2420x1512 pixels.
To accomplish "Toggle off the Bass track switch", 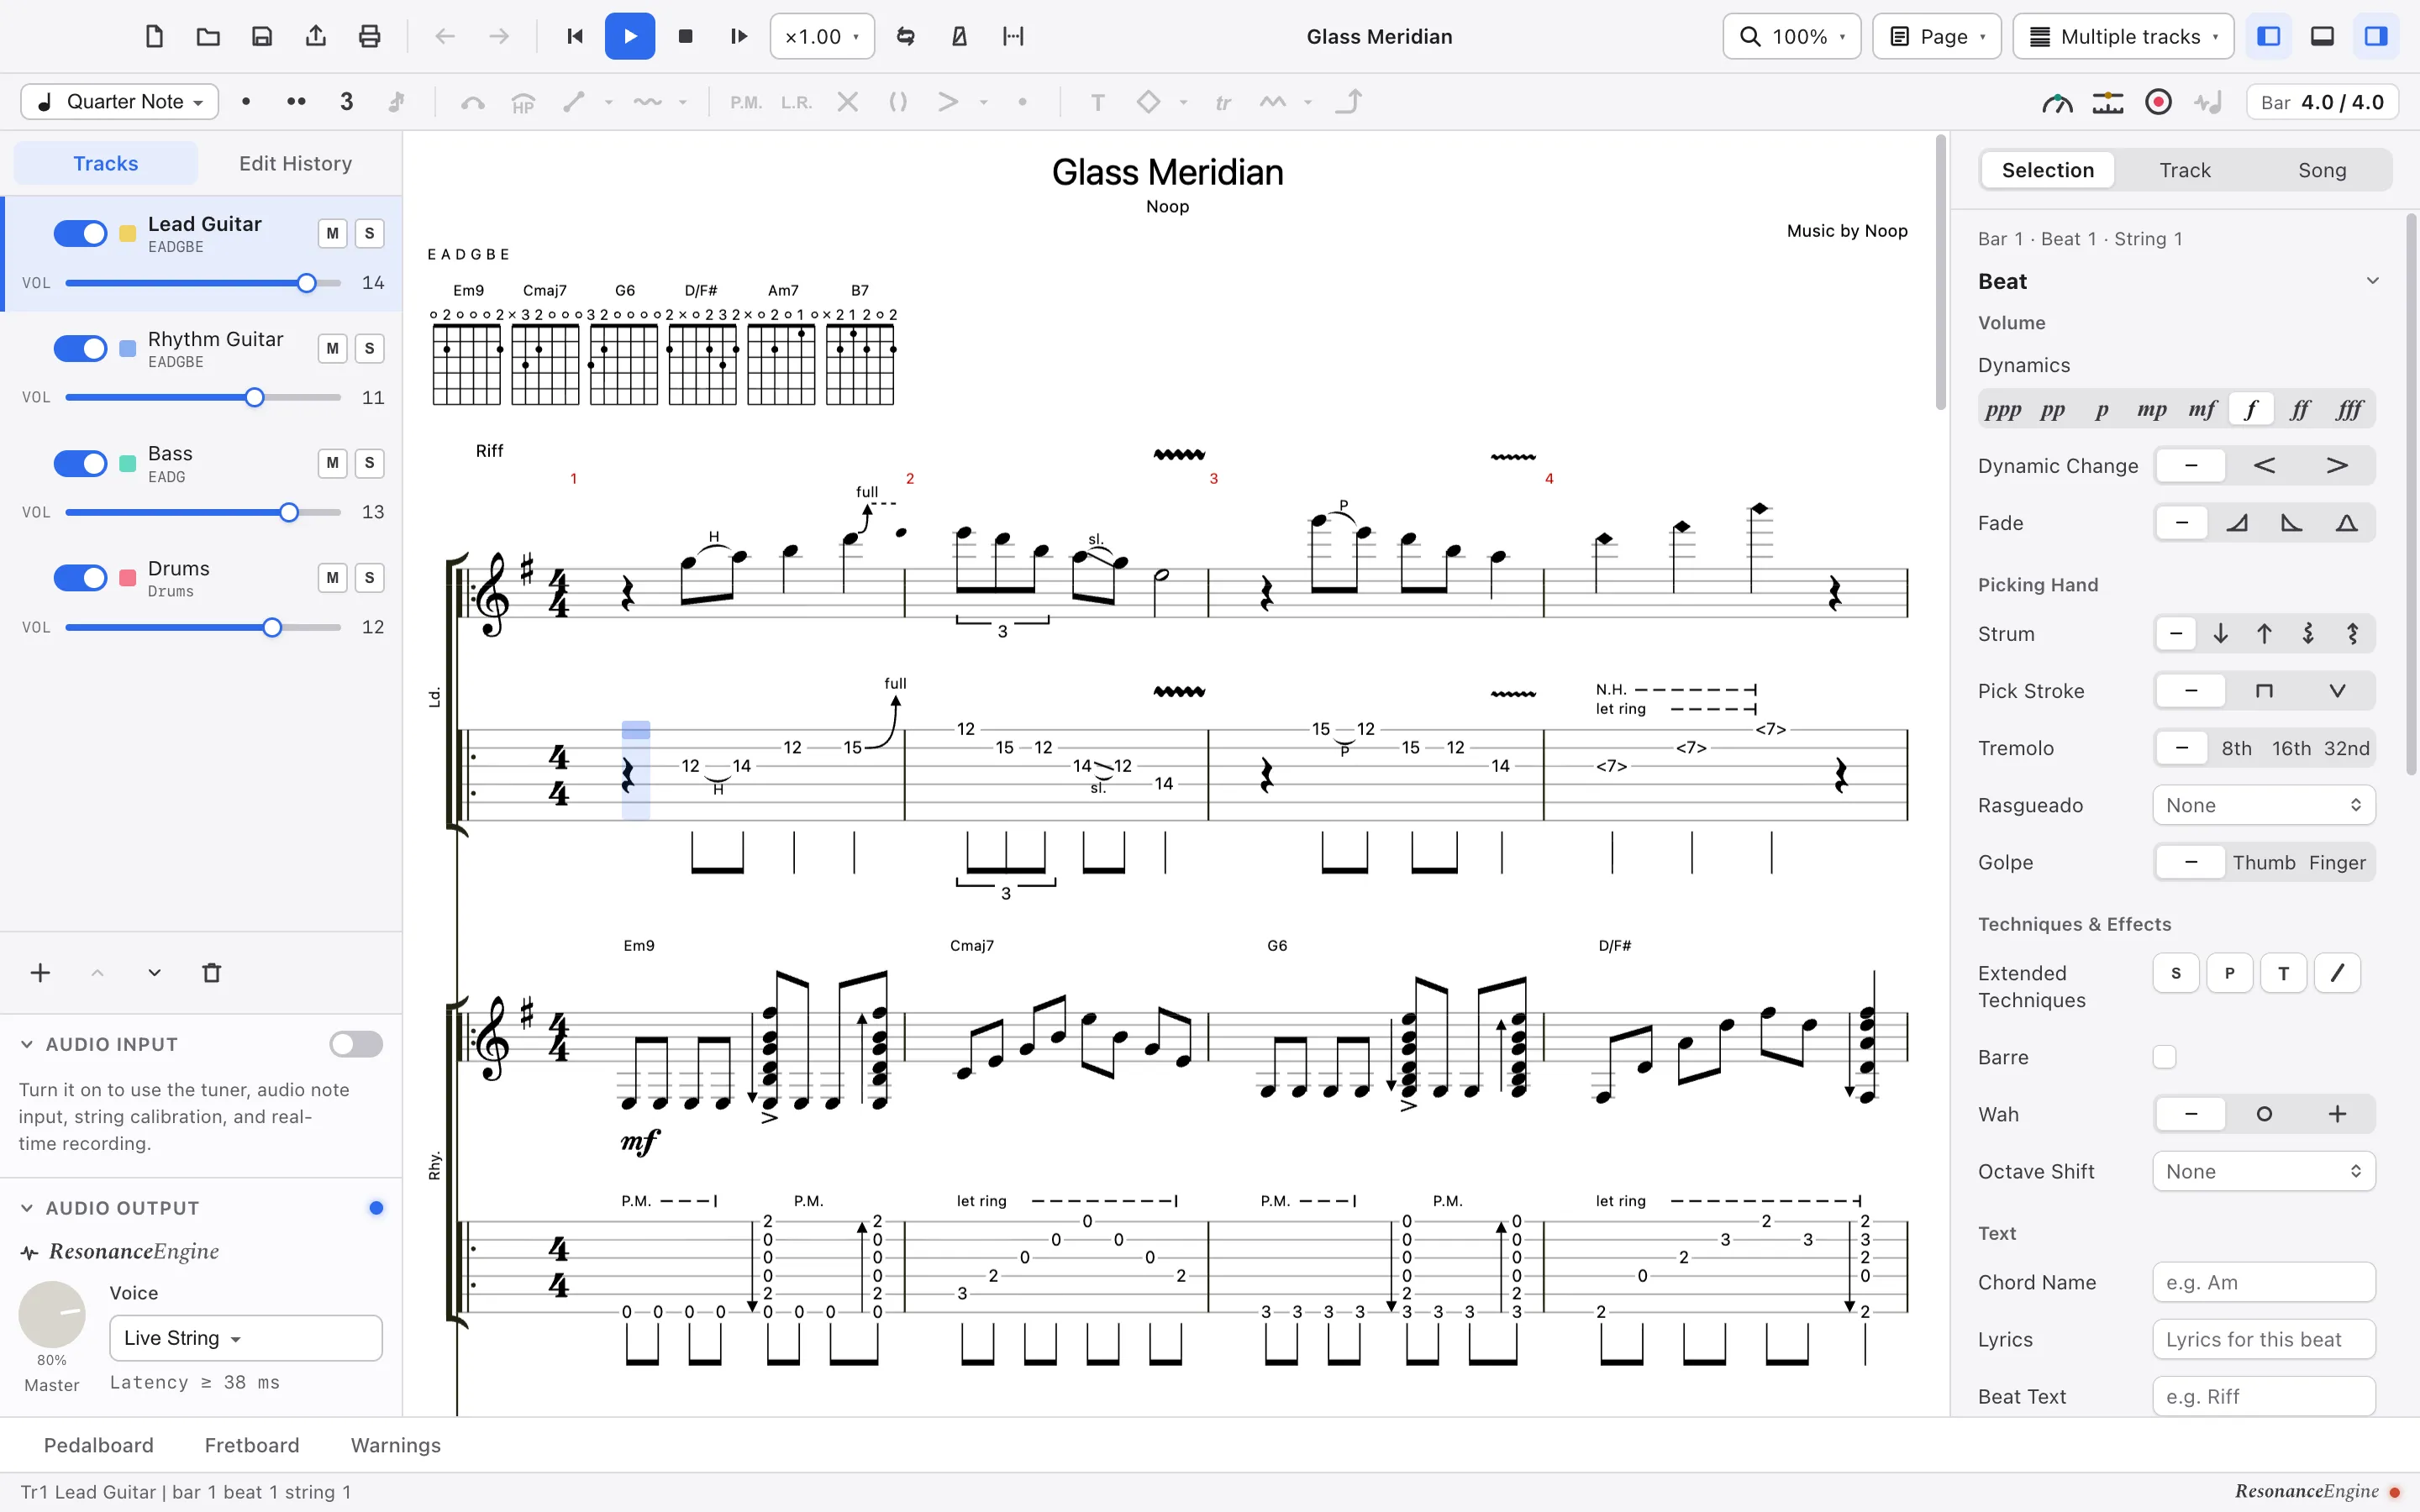I will click(80, 463).
